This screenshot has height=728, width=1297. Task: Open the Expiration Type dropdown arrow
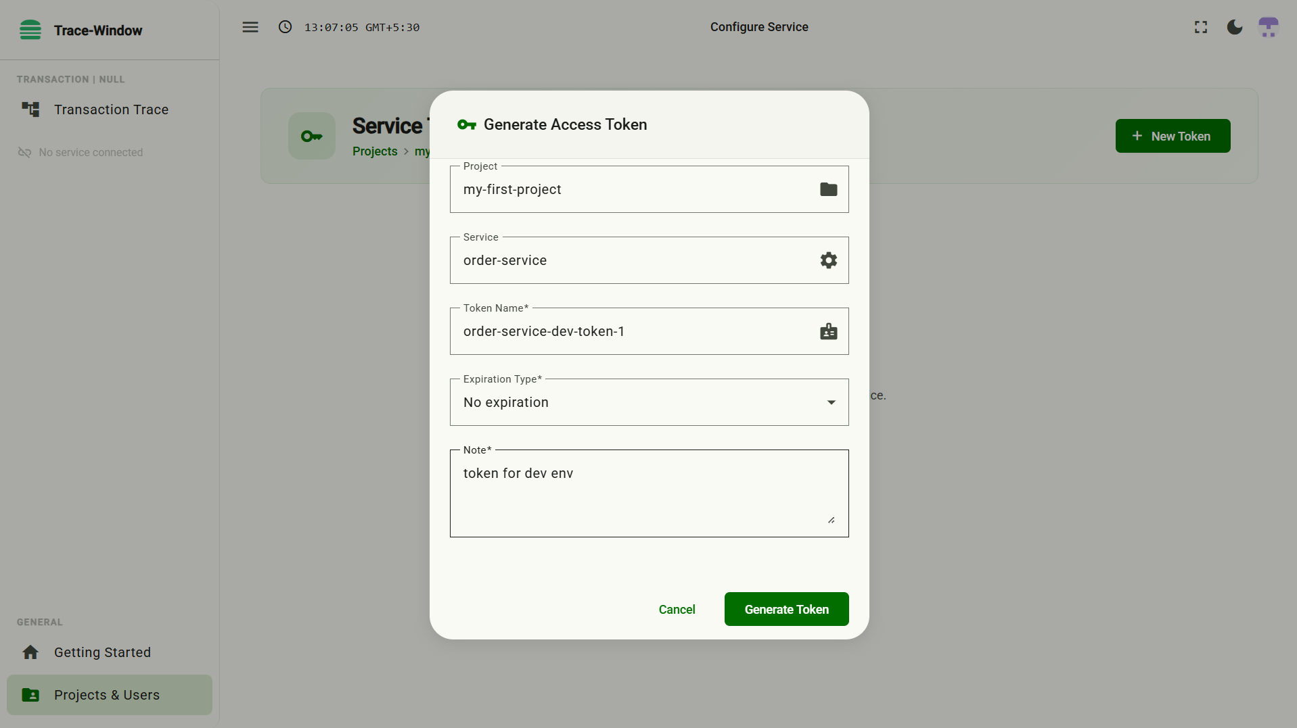[x=832, y=402]
